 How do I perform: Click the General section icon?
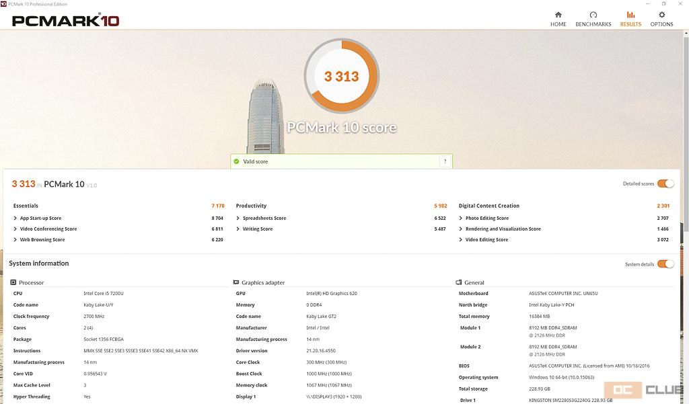point(459,282)
